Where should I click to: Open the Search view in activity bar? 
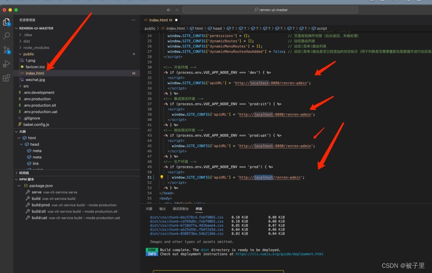click(6, 35)
